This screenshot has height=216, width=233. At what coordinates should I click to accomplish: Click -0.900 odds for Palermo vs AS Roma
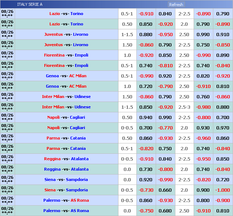223,201
